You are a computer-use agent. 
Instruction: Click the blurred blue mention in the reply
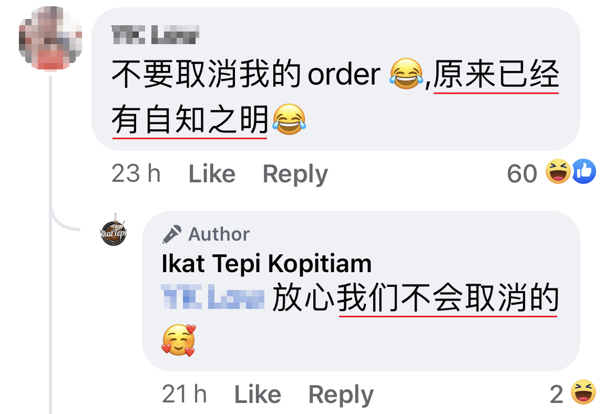pos(213,297)
